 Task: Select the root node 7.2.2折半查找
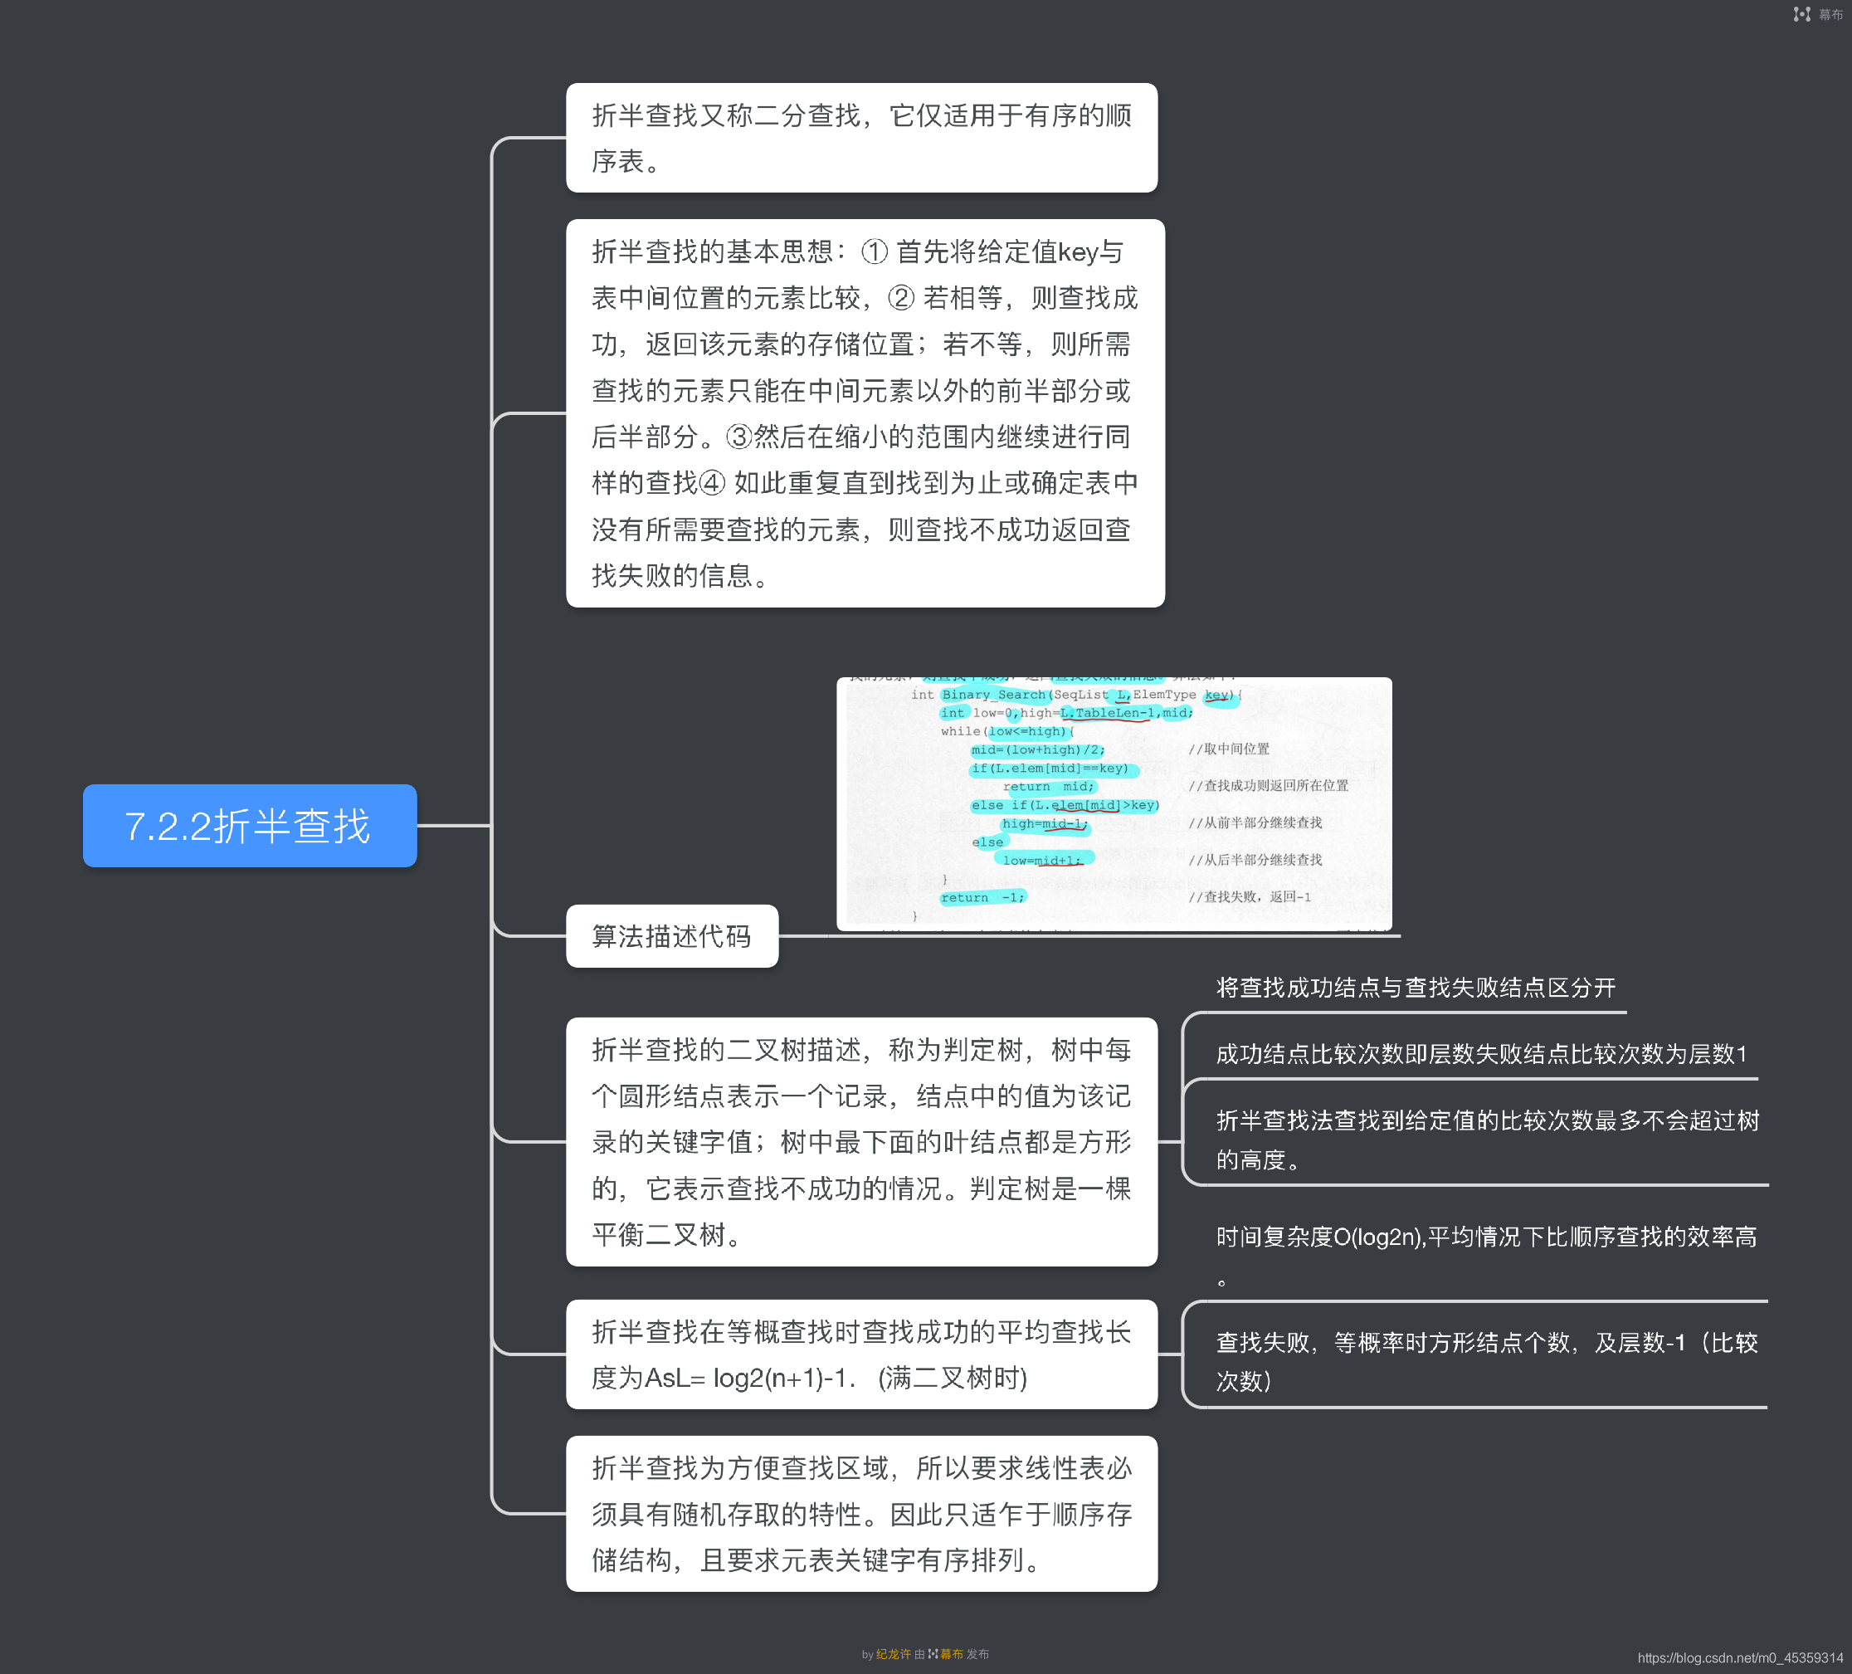pyautogui.click(x=249, y=825)
